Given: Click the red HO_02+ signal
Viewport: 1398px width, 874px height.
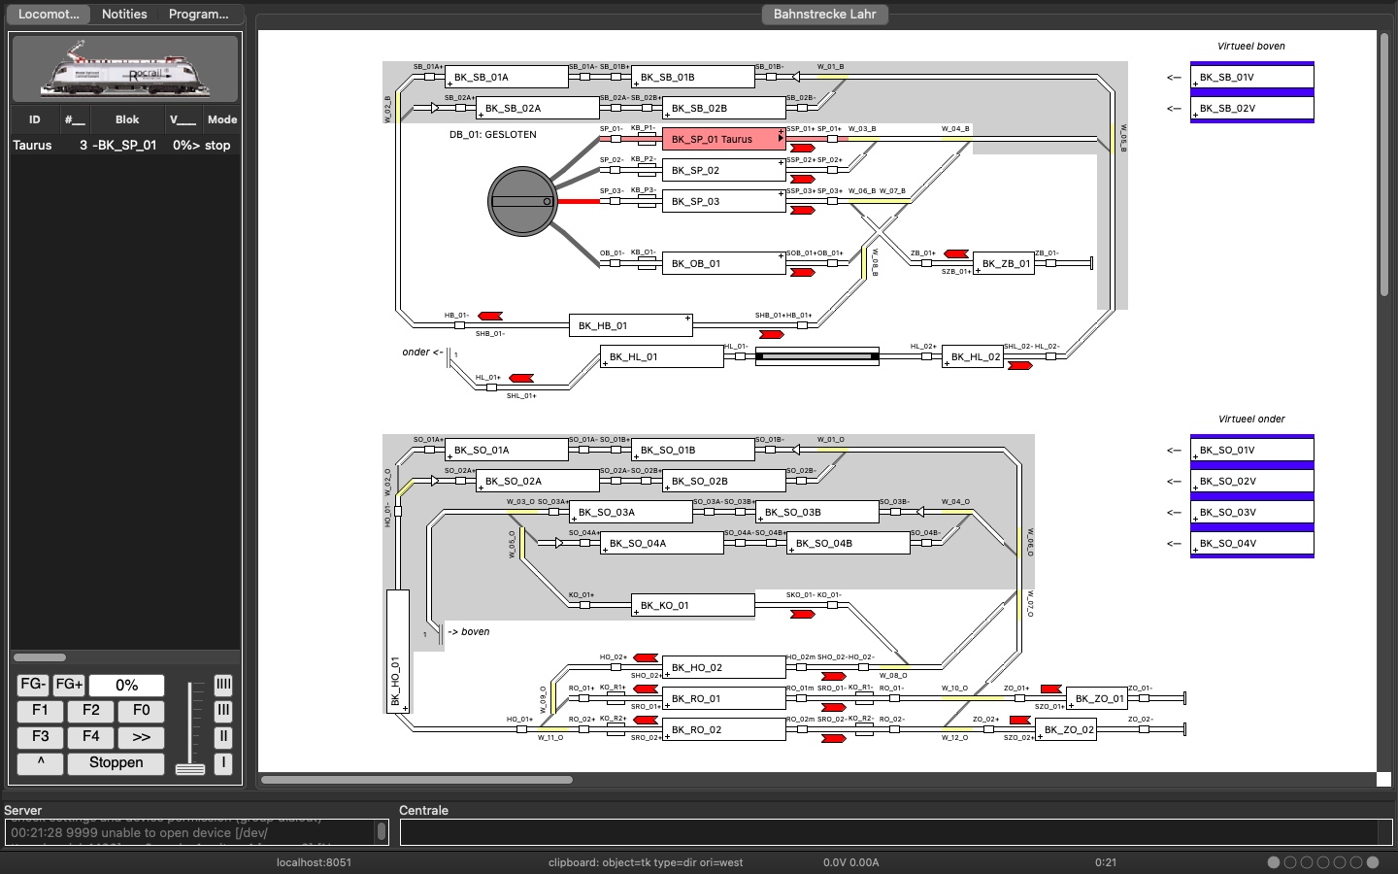Looking at the screenshot, I should tap(646, 657).
